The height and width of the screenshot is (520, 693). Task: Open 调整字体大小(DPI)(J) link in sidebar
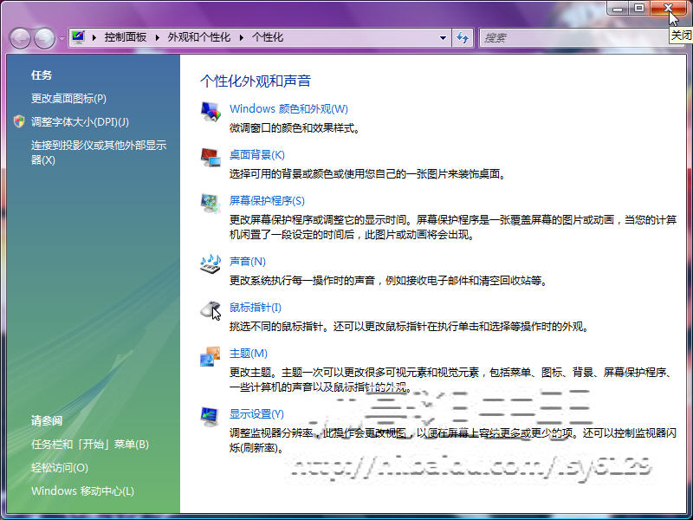[80, 121]
